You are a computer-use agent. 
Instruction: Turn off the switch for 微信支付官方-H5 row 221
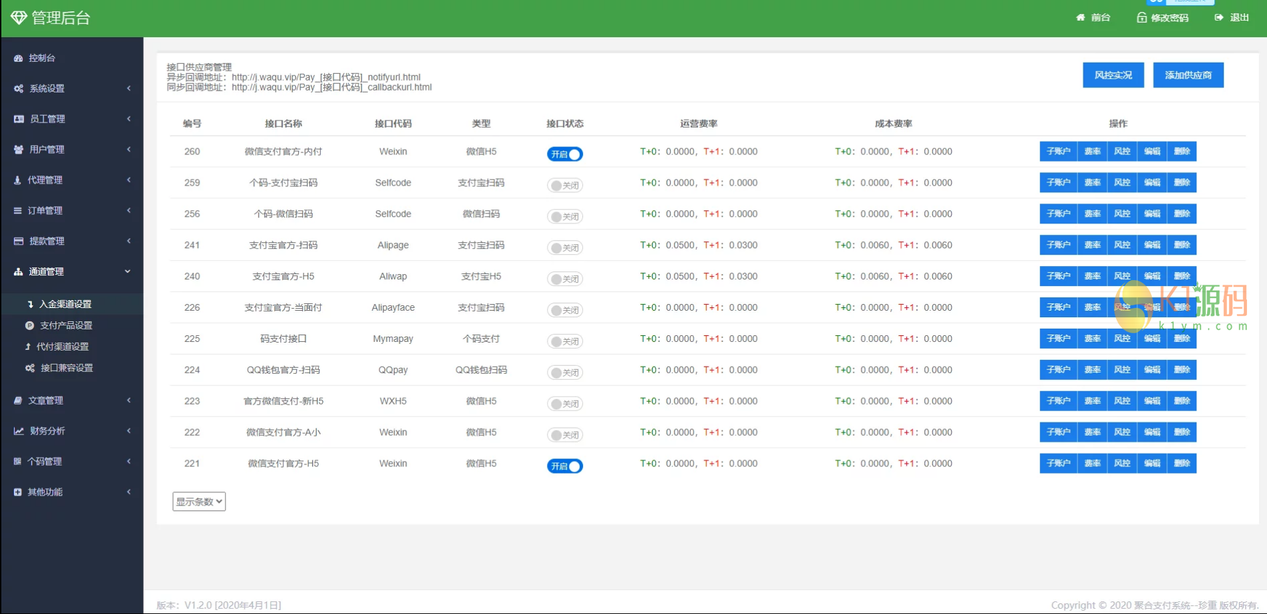point(564,466)
